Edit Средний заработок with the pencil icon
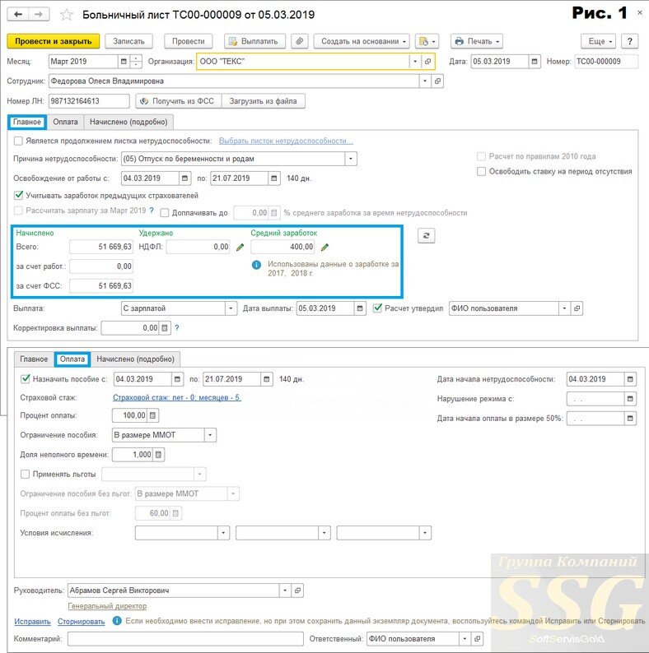The height and width of the screenshot is (653, 649). [x=325, y=248]
